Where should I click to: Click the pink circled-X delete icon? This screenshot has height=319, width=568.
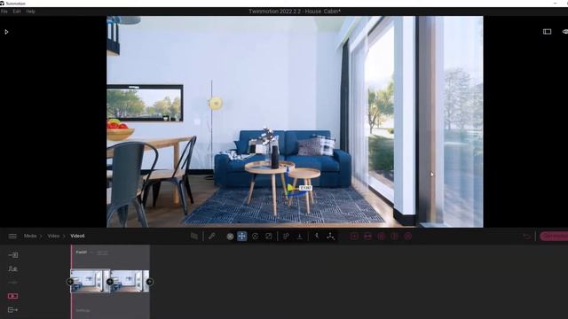tap(408, 237)
